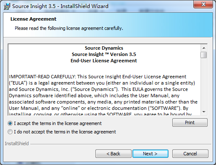This screenshot has height=165, width=216.
Task: Click the vertical scrollbar thumb
Action: [204, 55]
